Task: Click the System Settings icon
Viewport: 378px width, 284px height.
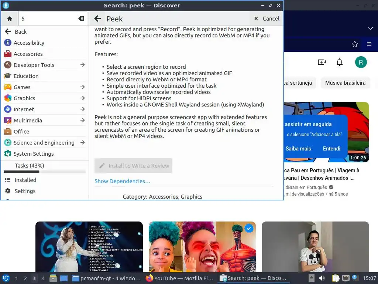Action: (8, 153)
